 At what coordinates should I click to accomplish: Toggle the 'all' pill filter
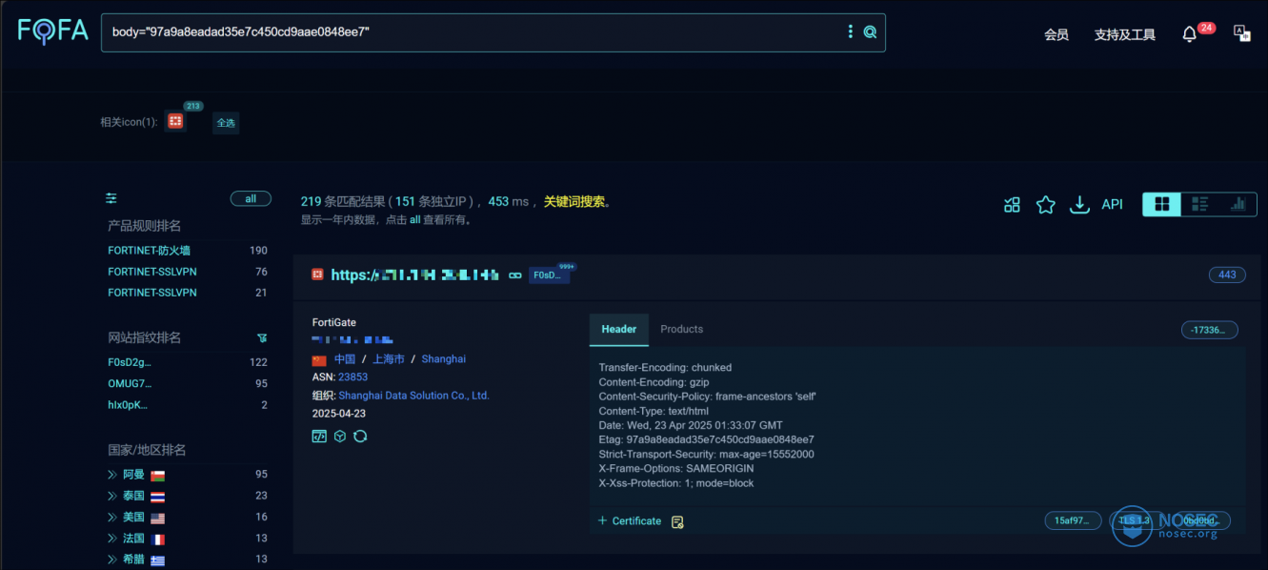[x=251, y=199]
